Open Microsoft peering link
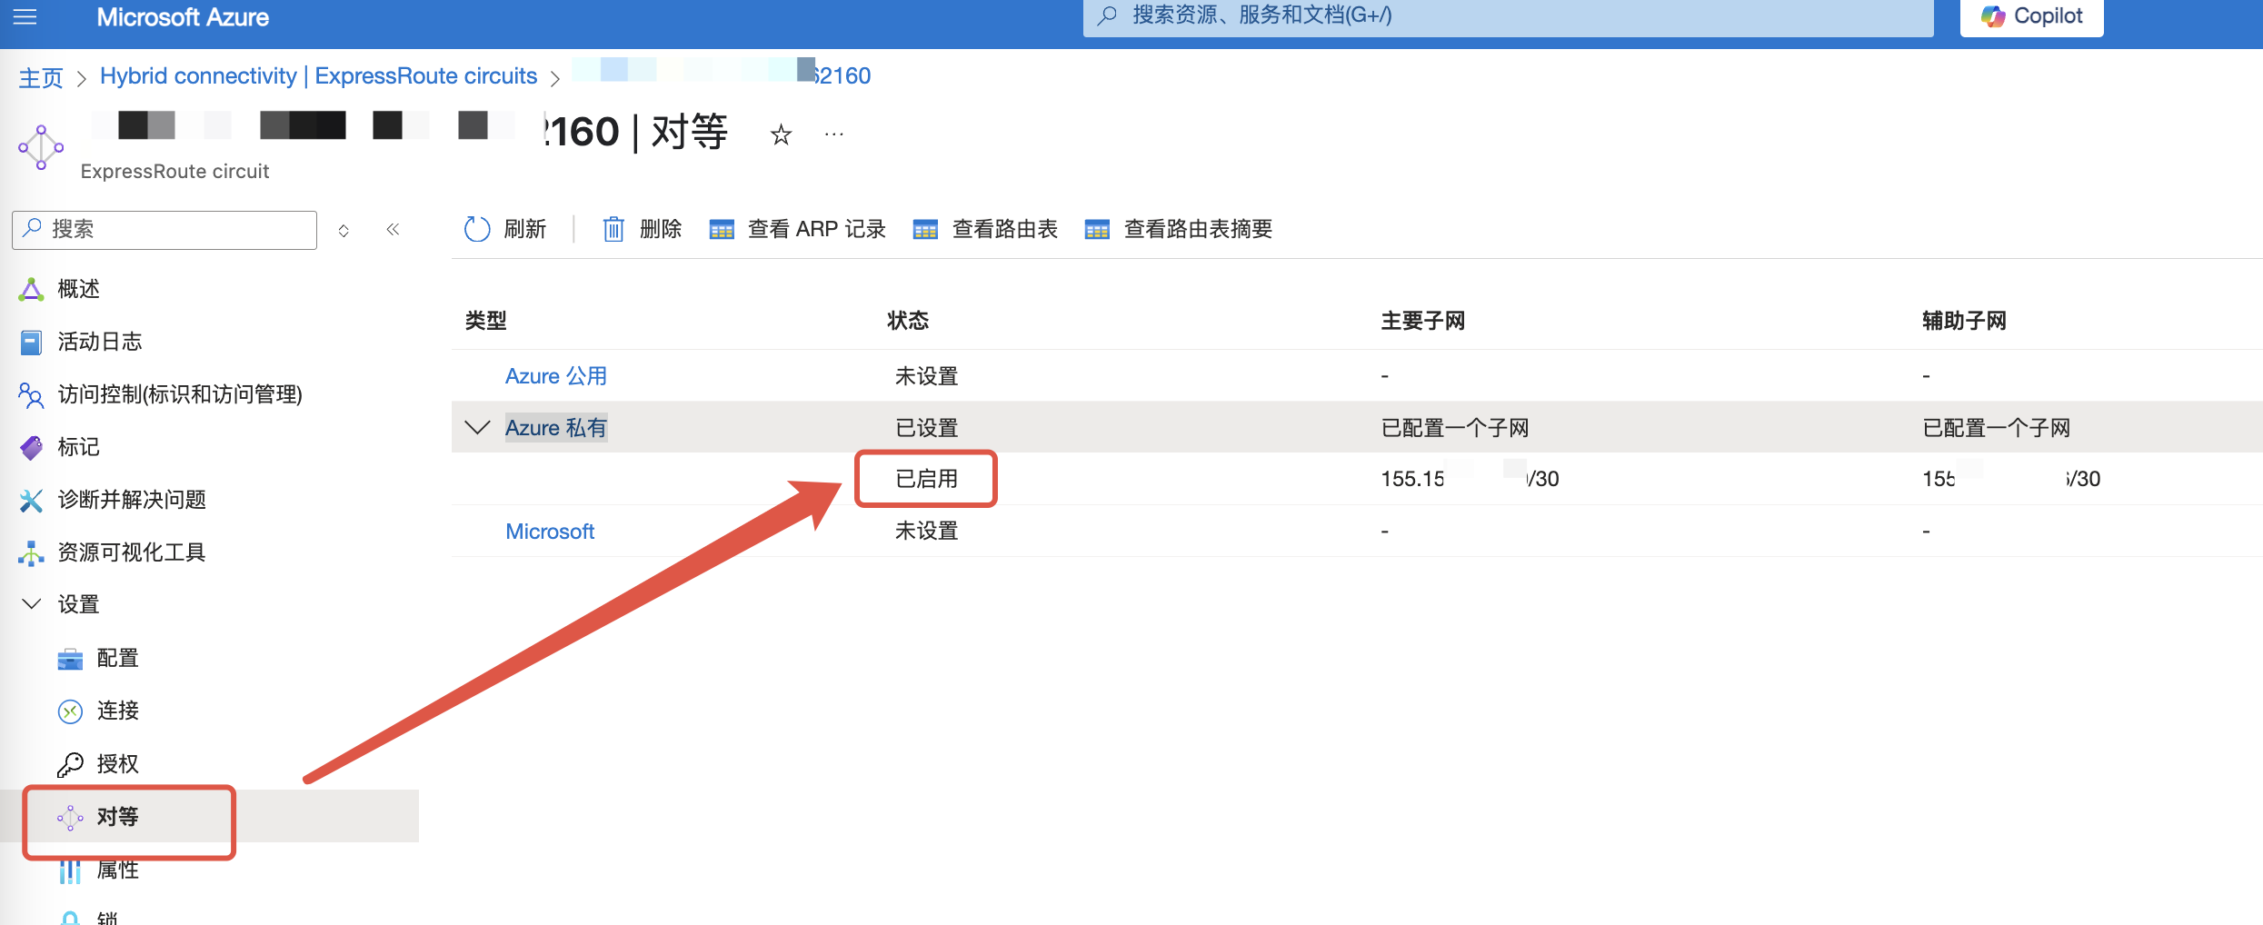This screenshot has width=2263, height=925. pos(550,532)
